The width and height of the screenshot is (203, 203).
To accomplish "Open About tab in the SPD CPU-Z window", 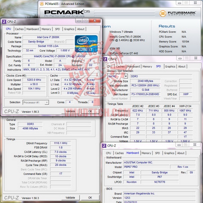I will 182,67.
